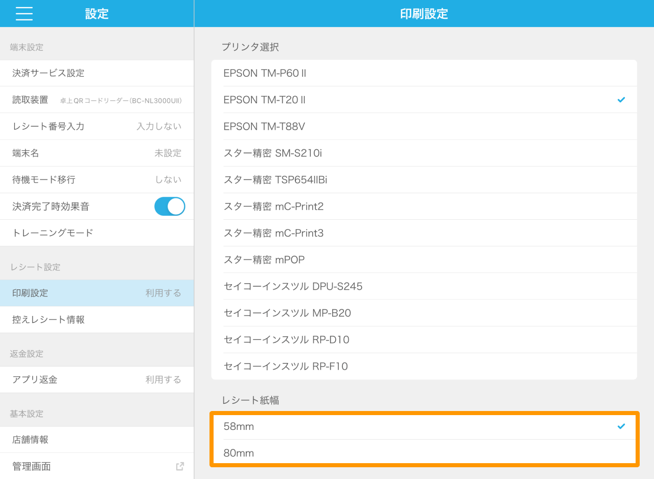Click the external link icon beside 管理画面
The image size is (654, 479).
point(180,466)
